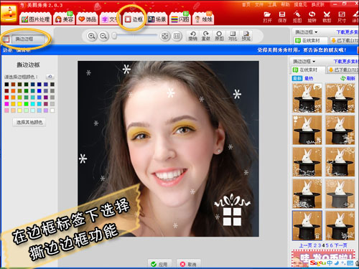Screen dimensions: 359x269
Task: Open the 首页 menu item
Action: [x=246, y=4]
